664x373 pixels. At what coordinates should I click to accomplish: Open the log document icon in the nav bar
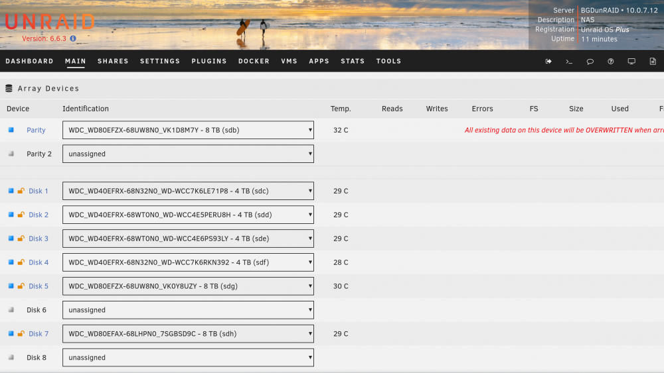(653, 61)
